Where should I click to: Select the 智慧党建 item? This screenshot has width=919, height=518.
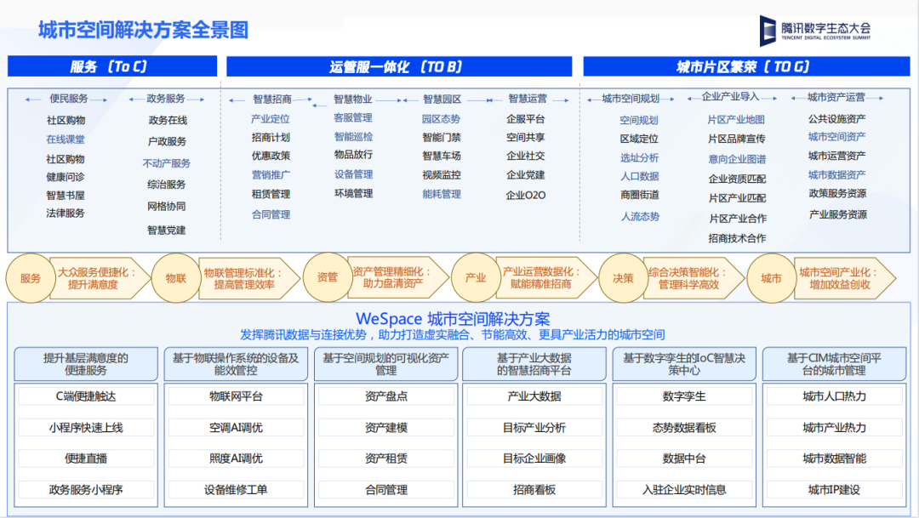point(167,231)
